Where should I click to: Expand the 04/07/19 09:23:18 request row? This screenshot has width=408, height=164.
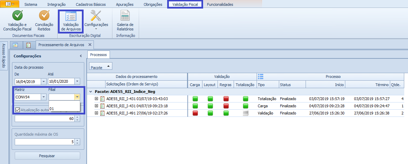[x=97, y=106]
